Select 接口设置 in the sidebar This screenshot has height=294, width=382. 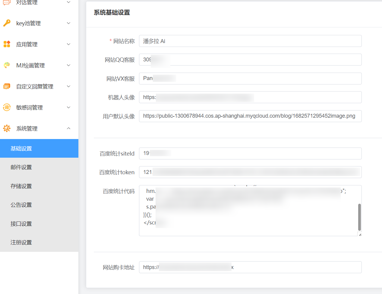pyautogui.click(x=21, y=224)
